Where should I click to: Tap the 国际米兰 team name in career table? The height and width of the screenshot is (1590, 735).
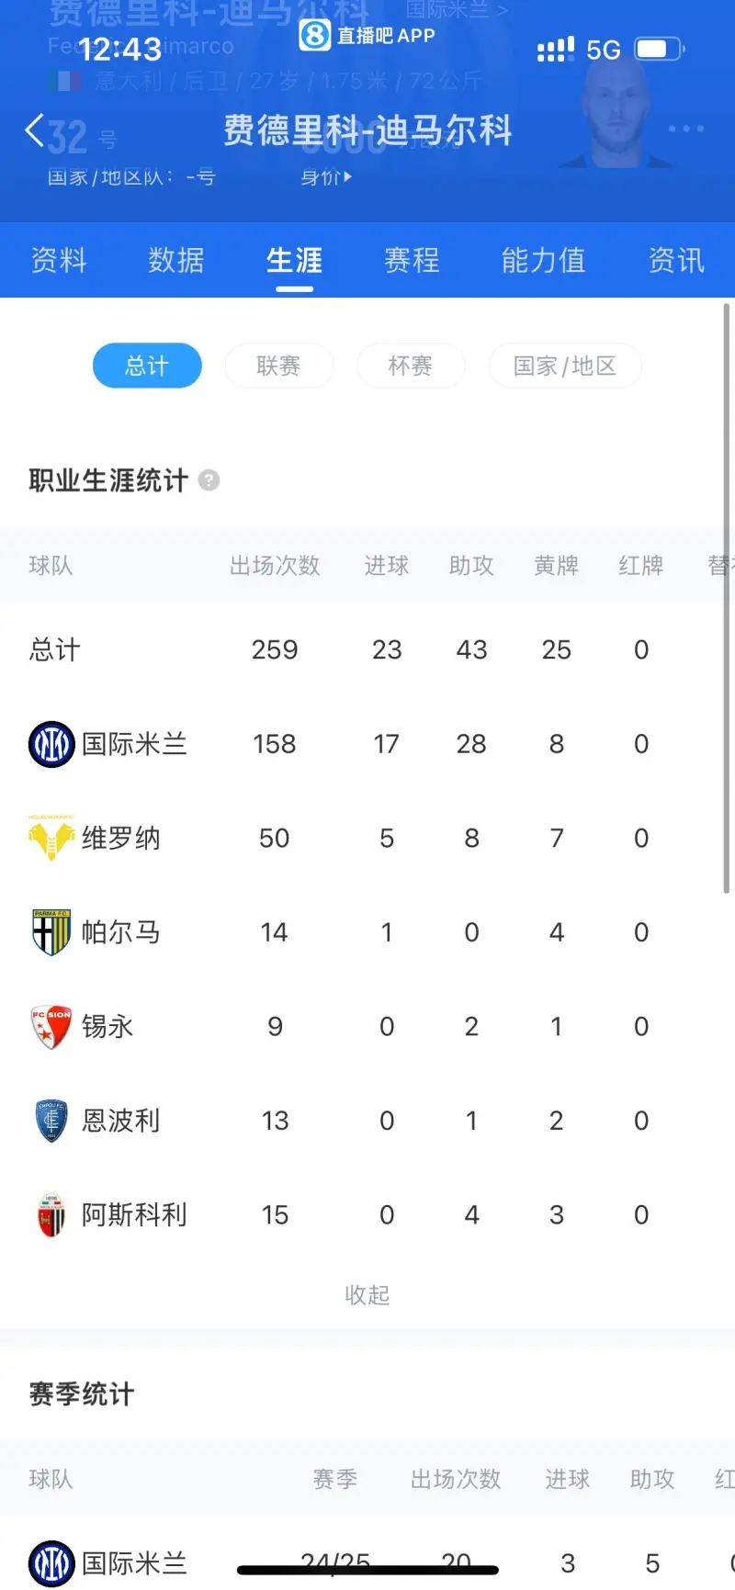134,744
